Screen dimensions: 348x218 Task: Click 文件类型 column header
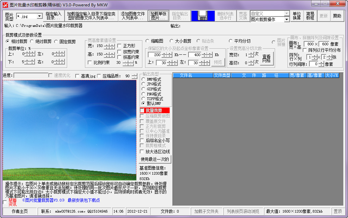point(222,76)
